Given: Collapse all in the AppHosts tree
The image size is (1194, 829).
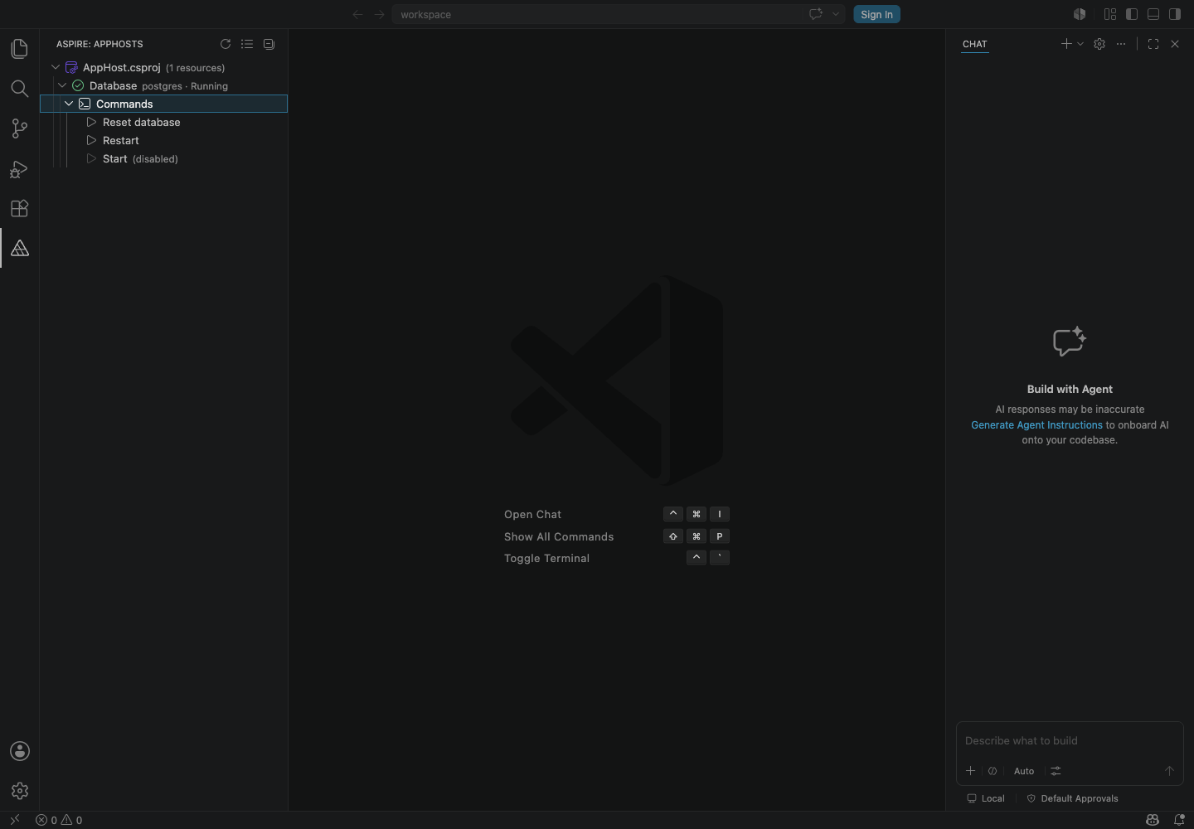Looking at the screenshot, I should (269, 44).
